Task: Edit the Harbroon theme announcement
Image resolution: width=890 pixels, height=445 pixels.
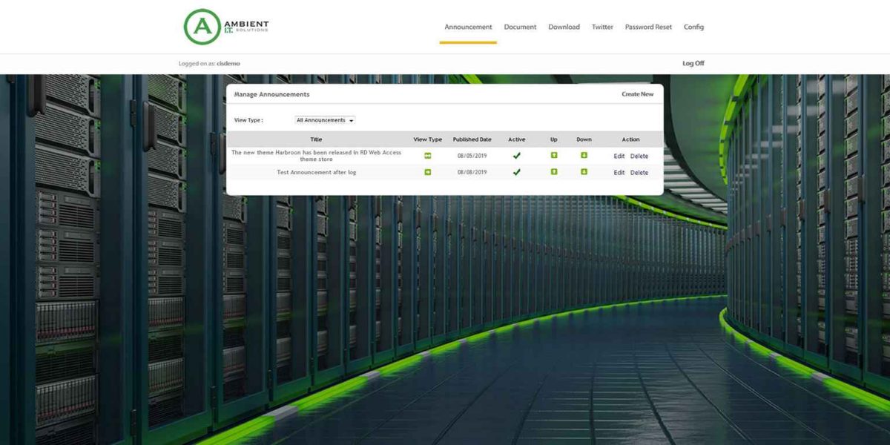Action: (x=619, y=156)
